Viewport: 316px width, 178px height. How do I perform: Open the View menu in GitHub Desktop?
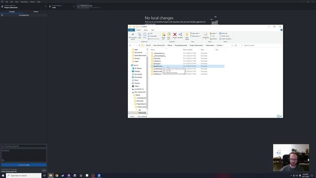[17, 2]
